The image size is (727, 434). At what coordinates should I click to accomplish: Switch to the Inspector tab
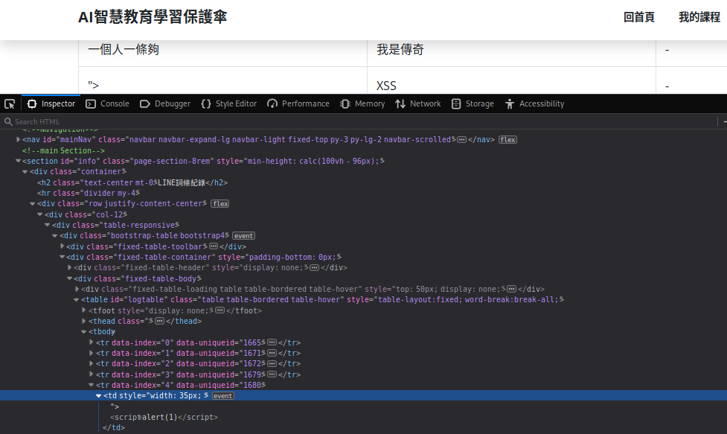coord(51,104)
